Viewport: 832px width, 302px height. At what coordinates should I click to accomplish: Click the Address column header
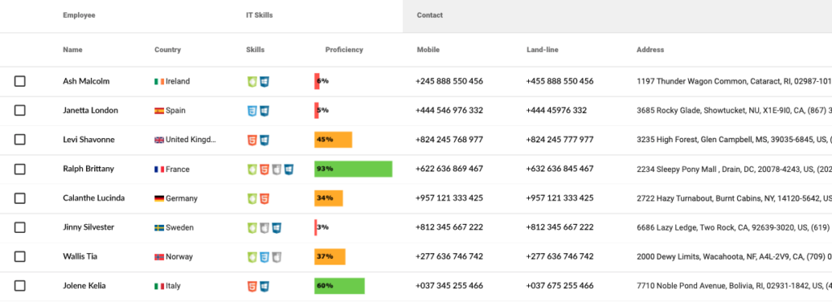(650, 50)
